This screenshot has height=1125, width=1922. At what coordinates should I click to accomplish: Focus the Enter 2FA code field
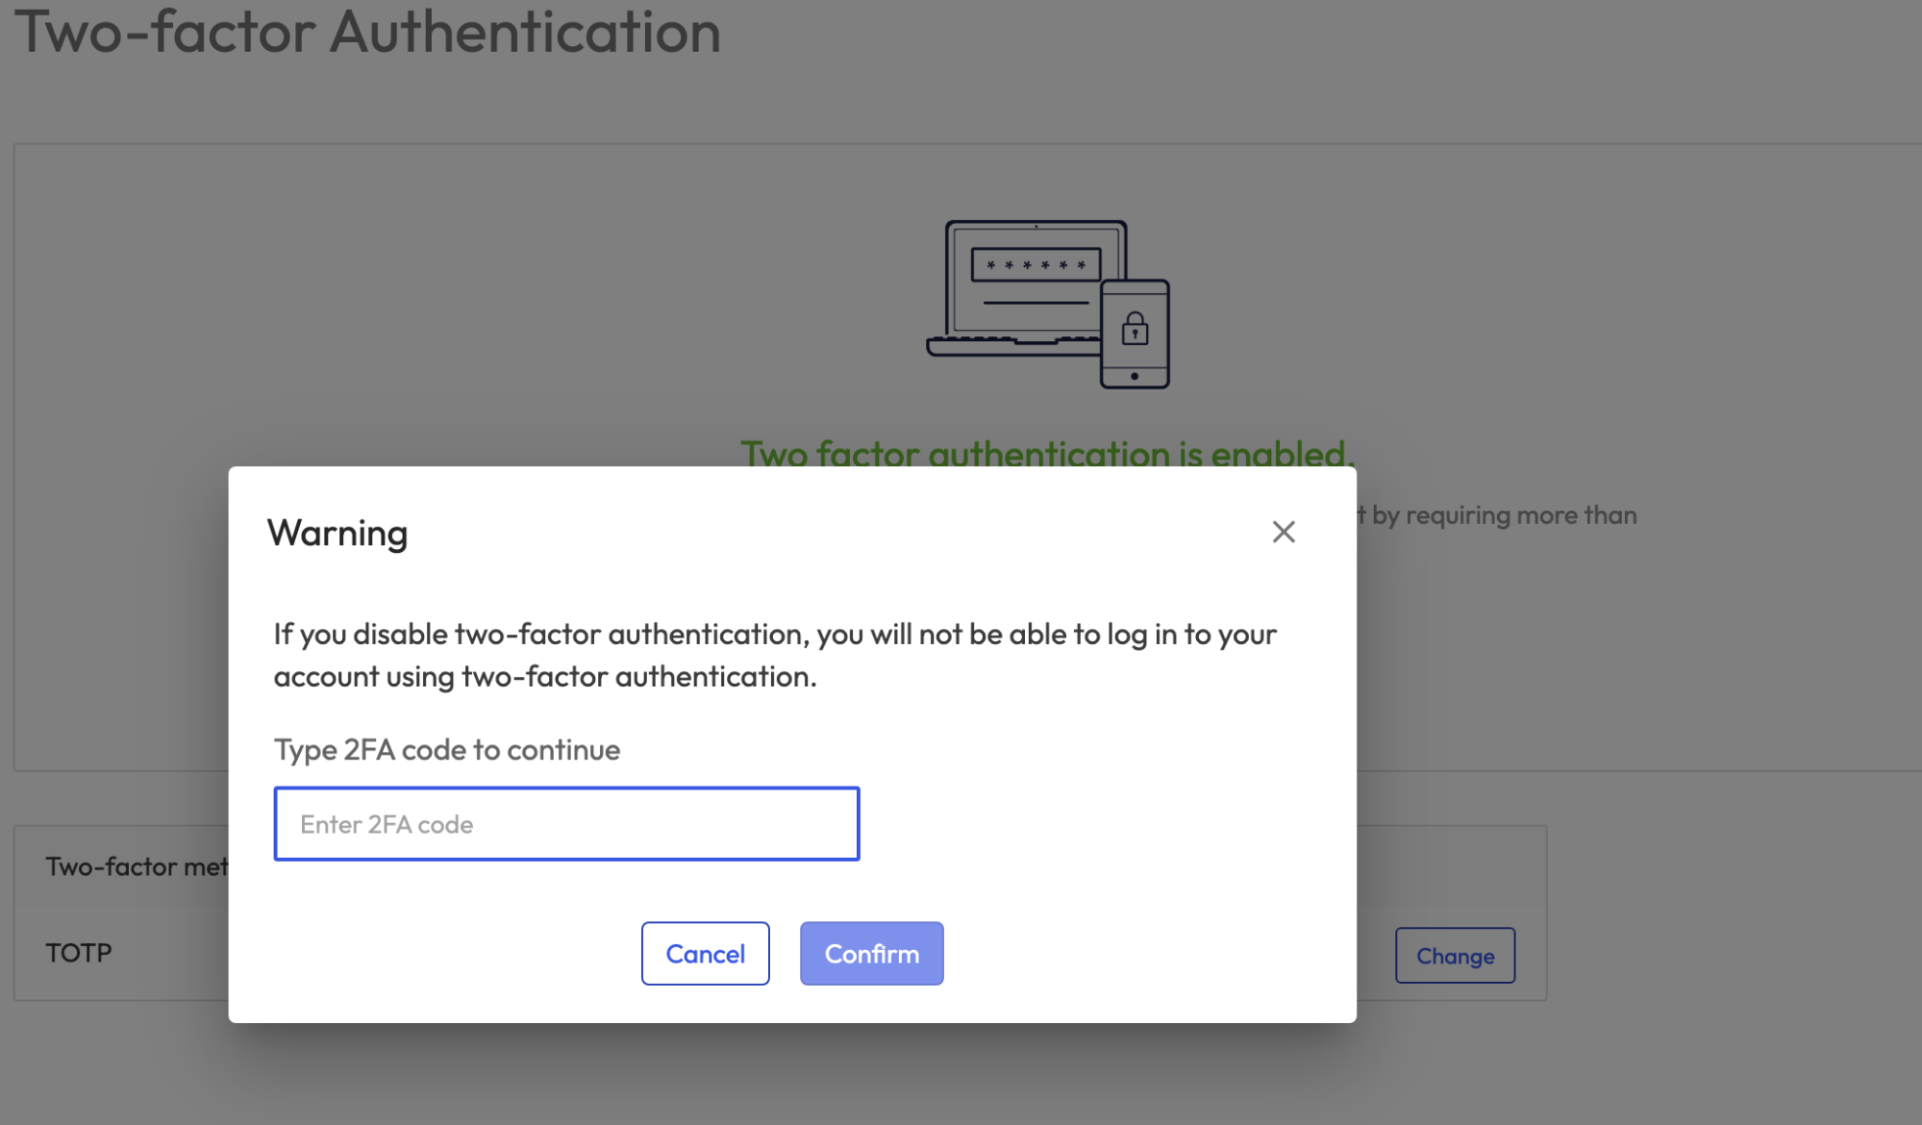coord(566,824)
